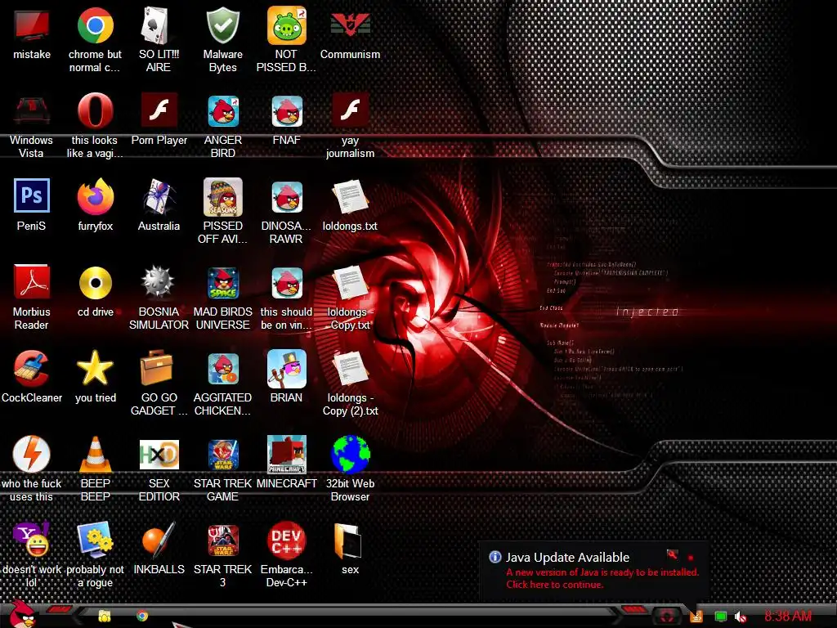Open the 'mistake' desktop icon
This screenshot has width=837, height=628.
32,25
